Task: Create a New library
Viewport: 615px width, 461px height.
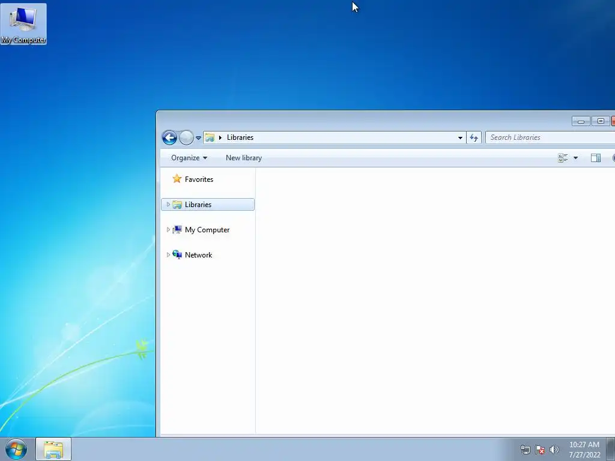Action: click(x=244, y=158)
